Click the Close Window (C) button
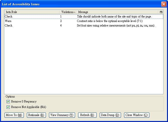 (137, 115)
